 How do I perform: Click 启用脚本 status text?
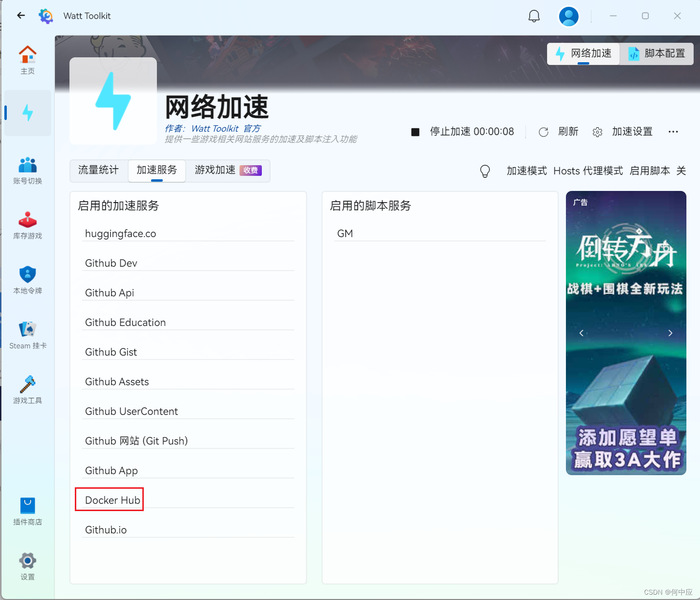(649, 171)
